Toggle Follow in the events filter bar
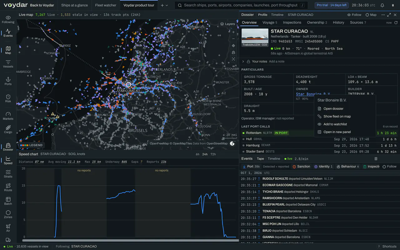The height and width of the screenshot is (250, 400). (x=389, y=167)
